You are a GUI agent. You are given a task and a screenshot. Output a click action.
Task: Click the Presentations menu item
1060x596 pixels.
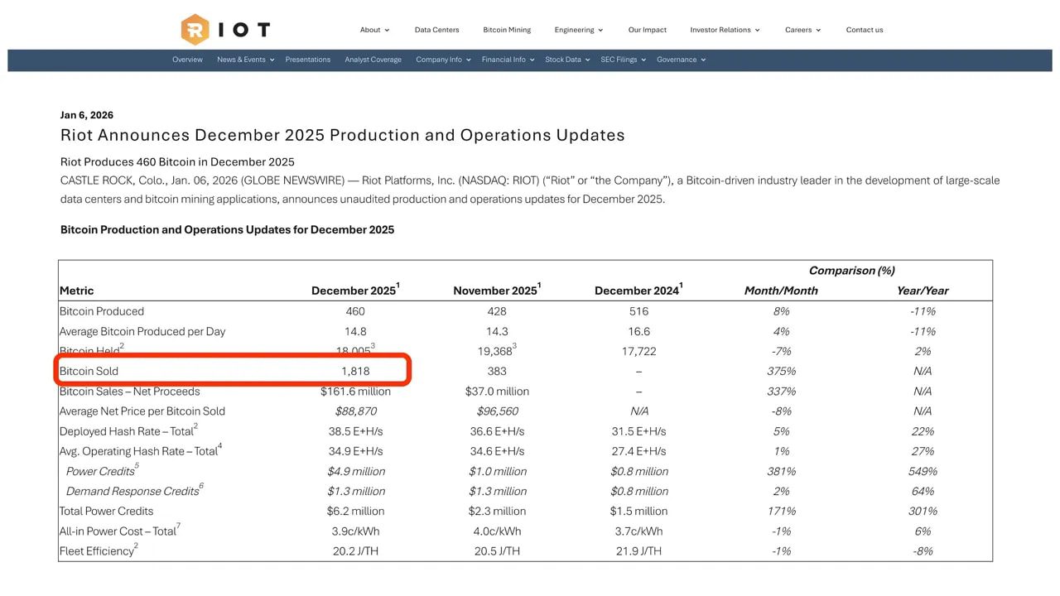tap(307, 59)
